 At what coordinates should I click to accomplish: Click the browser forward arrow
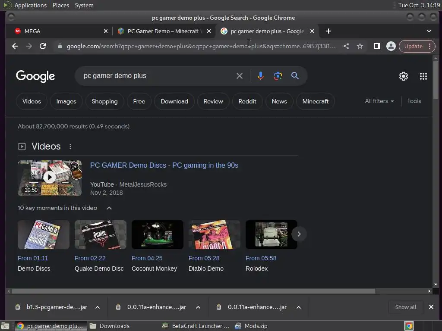coord(29,46)
